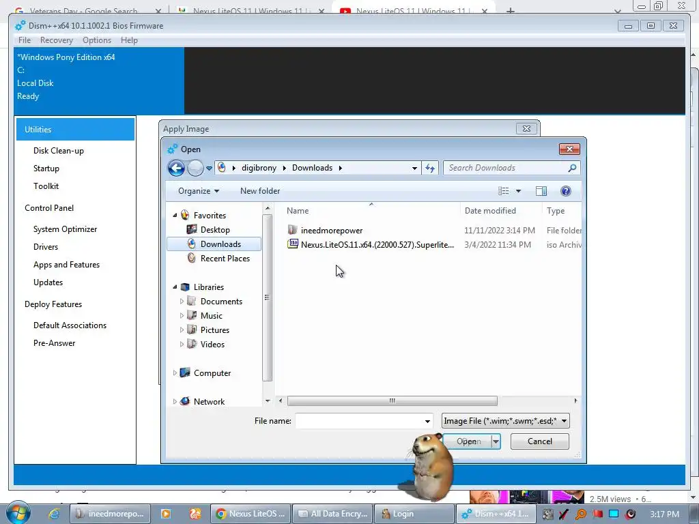Click the File name input field

[359, 421]
